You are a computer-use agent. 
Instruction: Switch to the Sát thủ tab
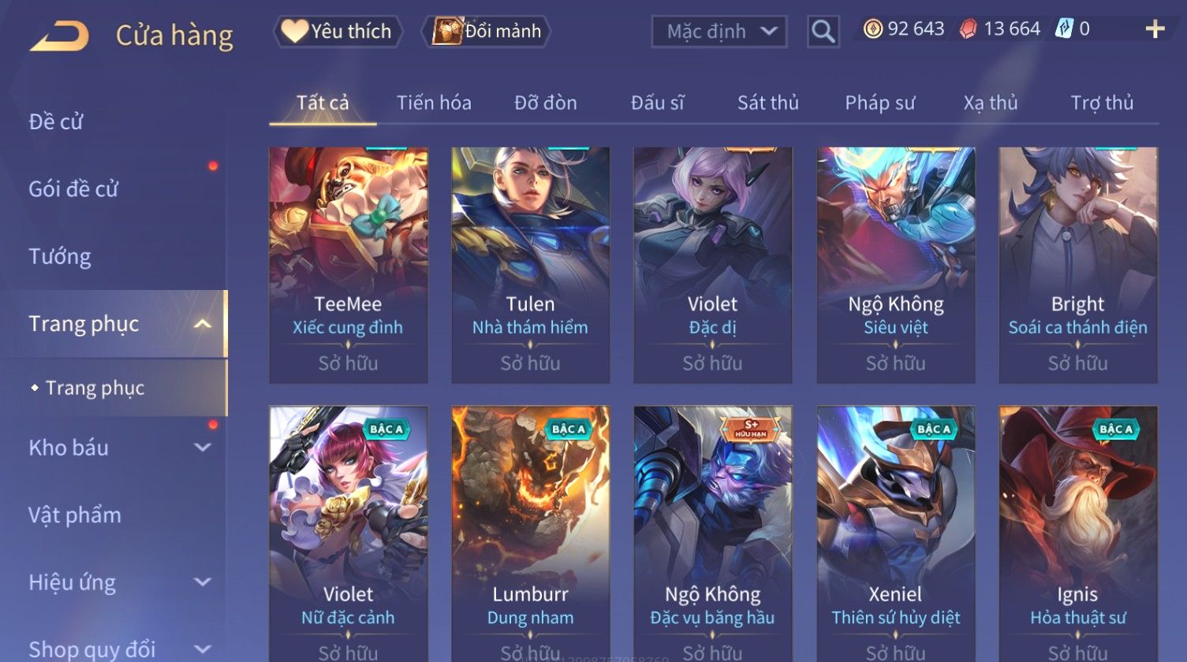[x=767, y=102]
